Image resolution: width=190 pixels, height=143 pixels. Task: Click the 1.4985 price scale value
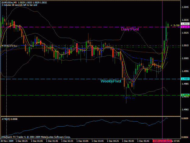pos(185,84)
